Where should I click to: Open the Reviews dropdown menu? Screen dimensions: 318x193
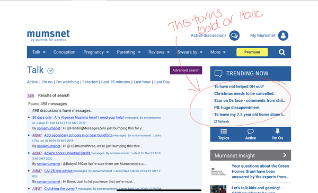pos(159,52)
